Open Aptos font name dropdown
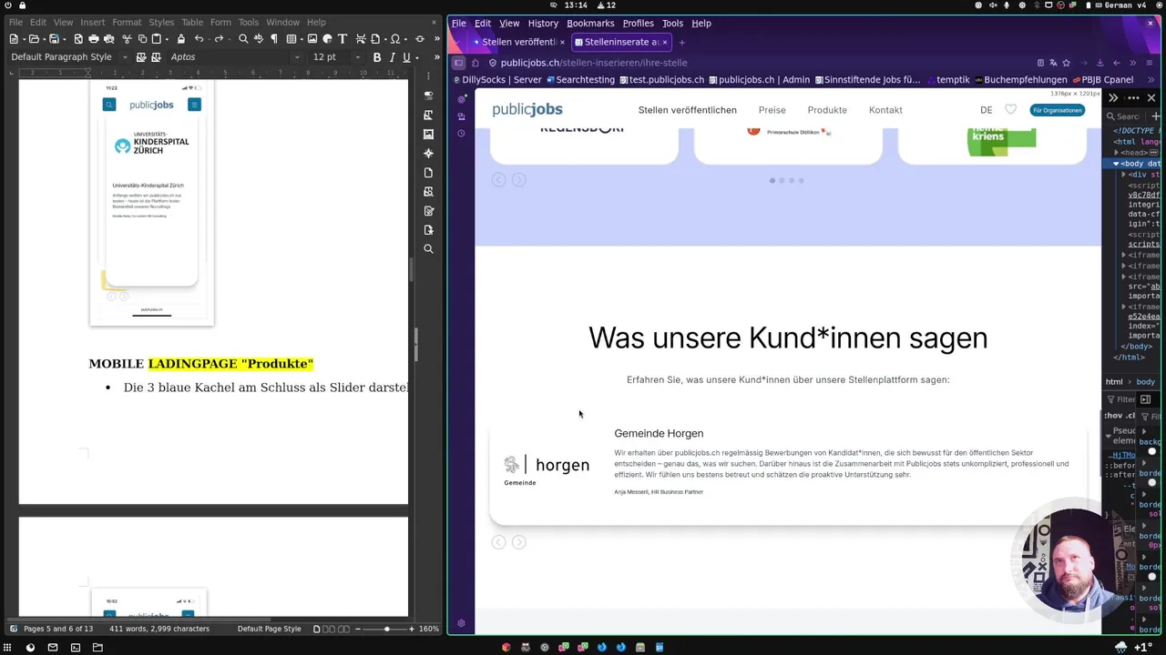Screen dimensions: 1166x655 (x=297, y=57)
